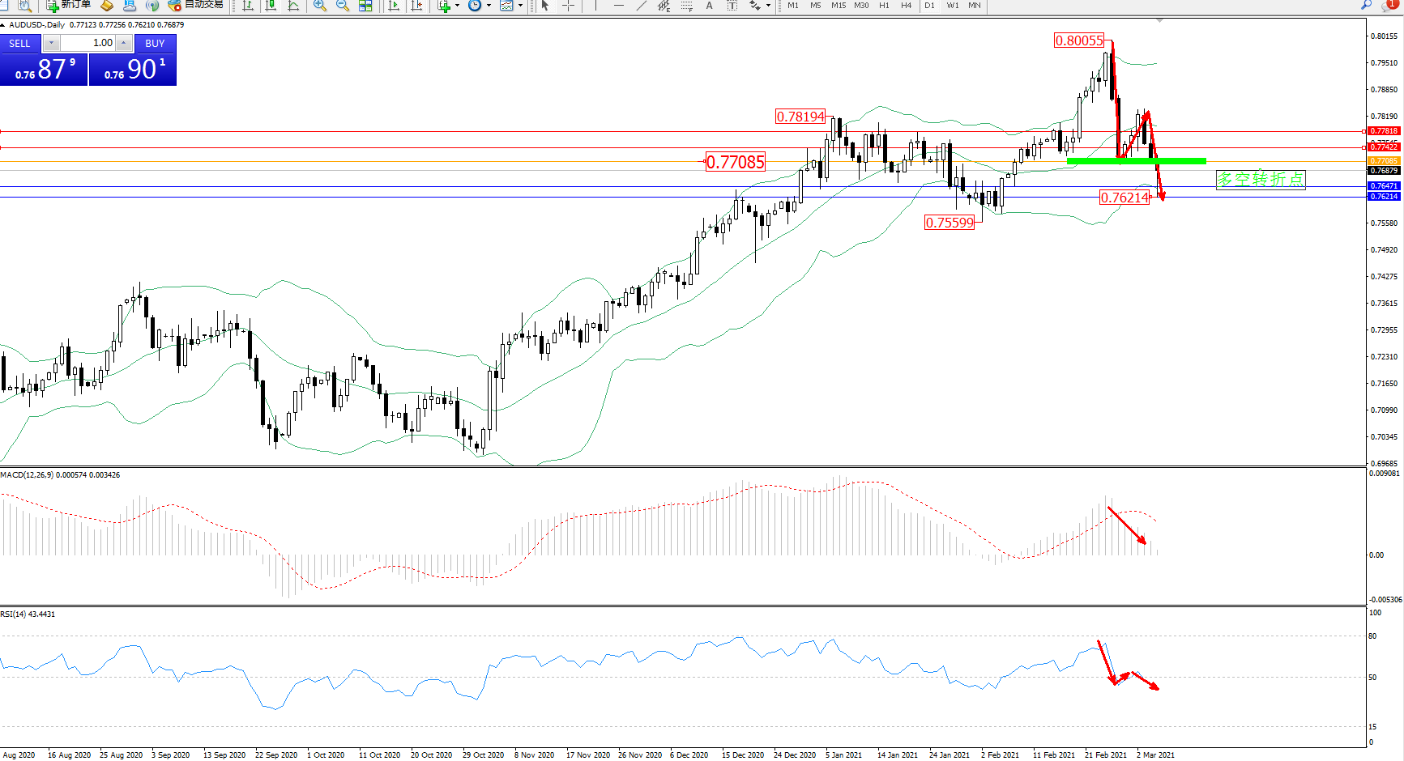The width and height of the screenshot is (1404, 761).
Task: Toggle the chart shift button
Action: 416,6
